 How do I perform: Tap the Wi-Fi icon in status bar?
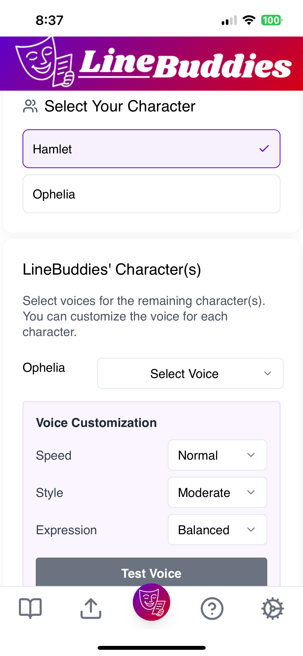point(249,20)
